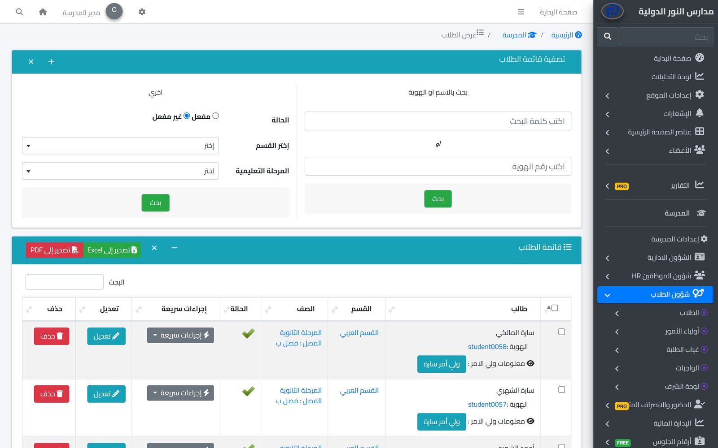Screen dimensions: 718x448
Task: Minimize the قائمة الطلاب panel
Action: coord(175,248)
